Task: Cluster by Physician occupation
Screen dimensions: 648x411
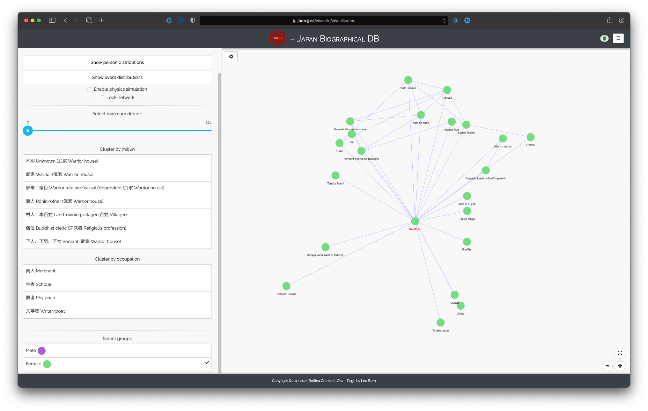Action: pyautogui.click(x=117, y=298)
